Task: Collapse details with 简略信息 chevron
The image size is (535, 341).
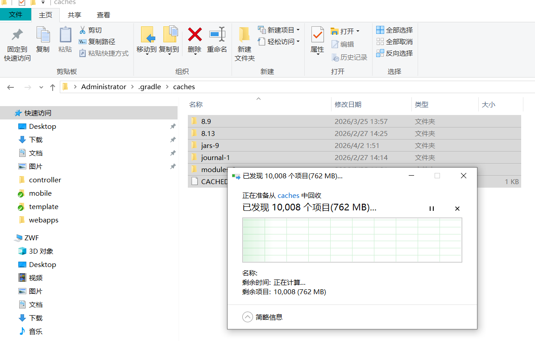Action: 247,317
